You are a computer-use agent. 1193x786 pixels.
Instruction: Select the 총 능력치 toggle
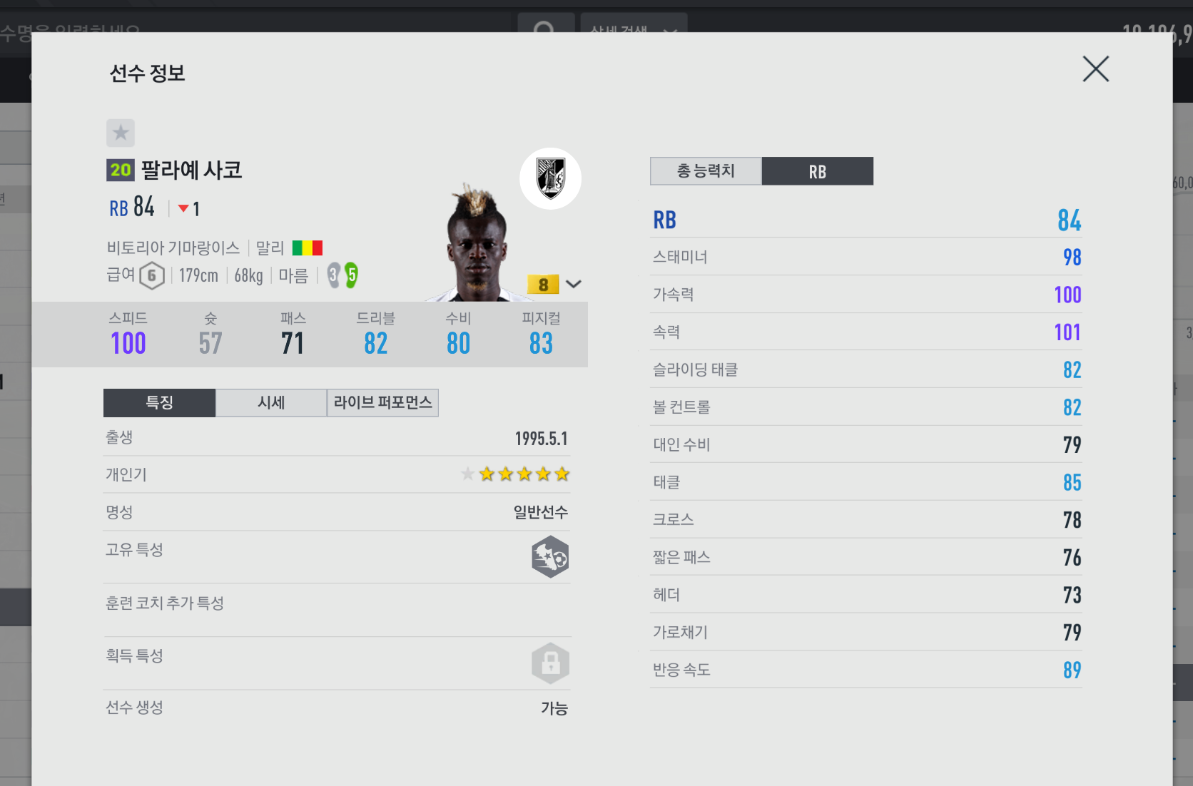(x=706, y=171)
